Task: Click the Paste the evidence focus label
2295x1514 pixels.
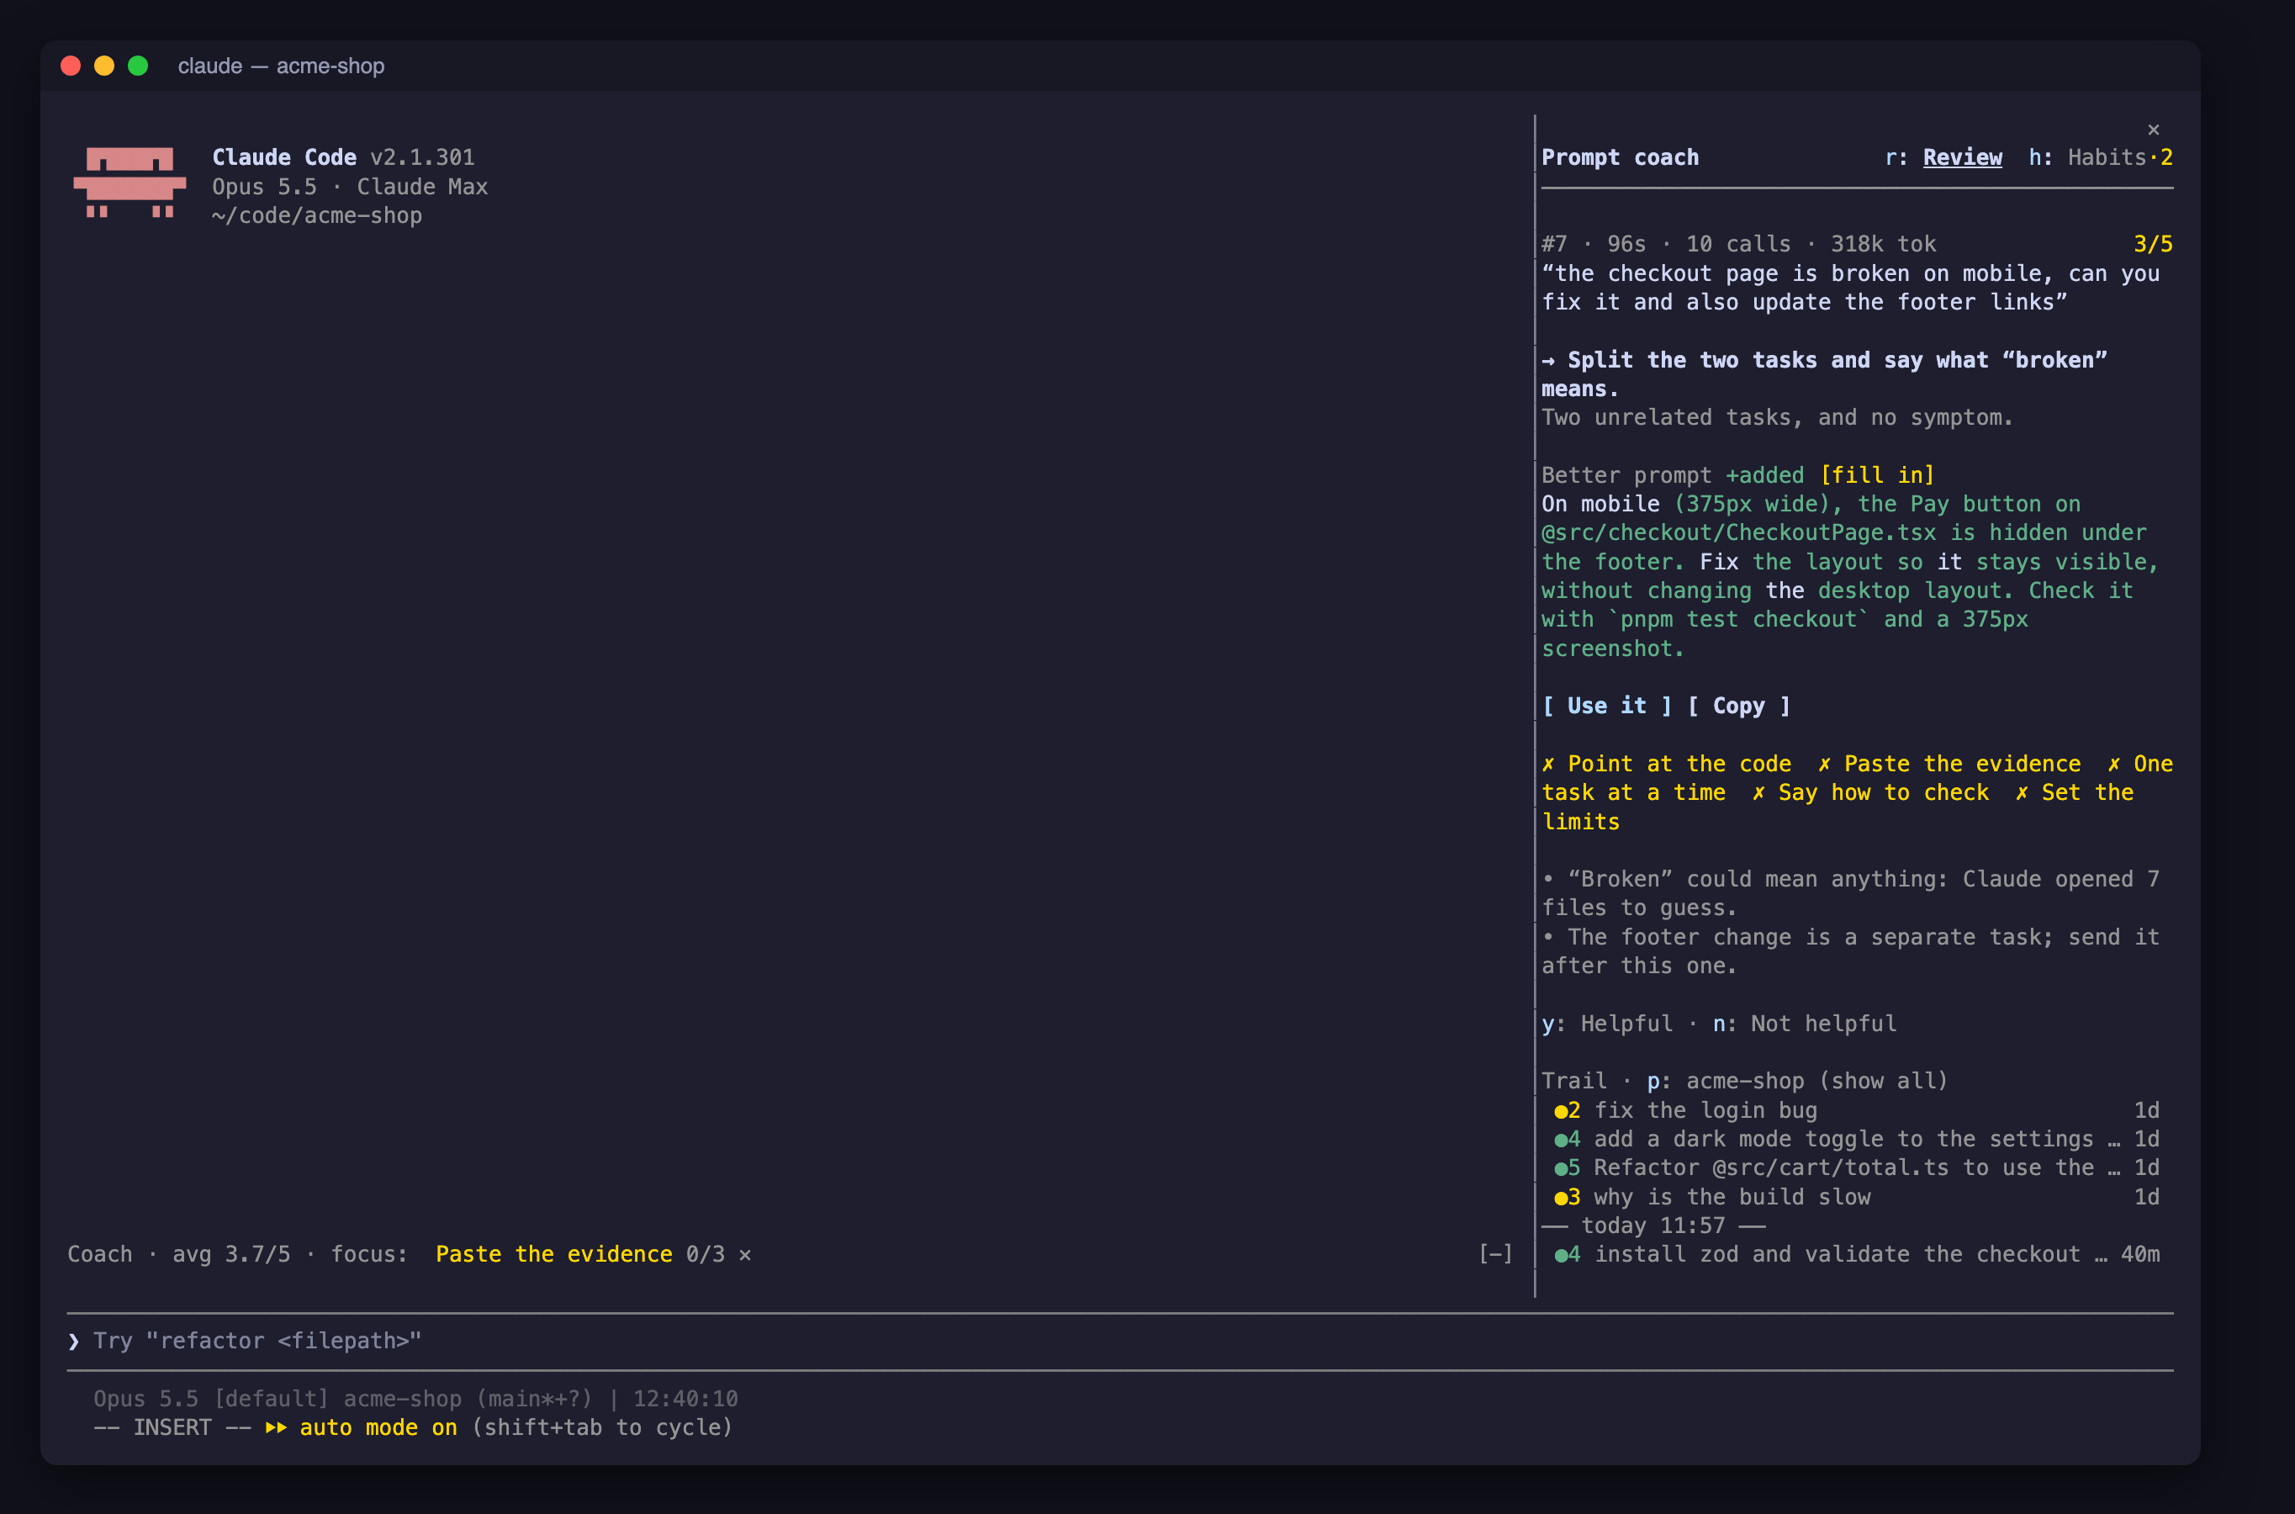Action: pyautogui.click(x=554, y=1254)
